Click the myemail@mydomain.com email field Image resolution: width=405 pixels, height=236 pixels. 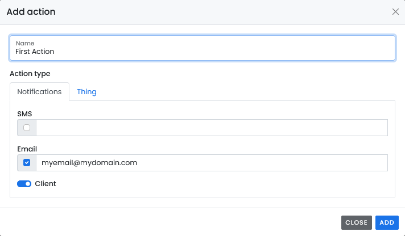(x=212, y=163)
